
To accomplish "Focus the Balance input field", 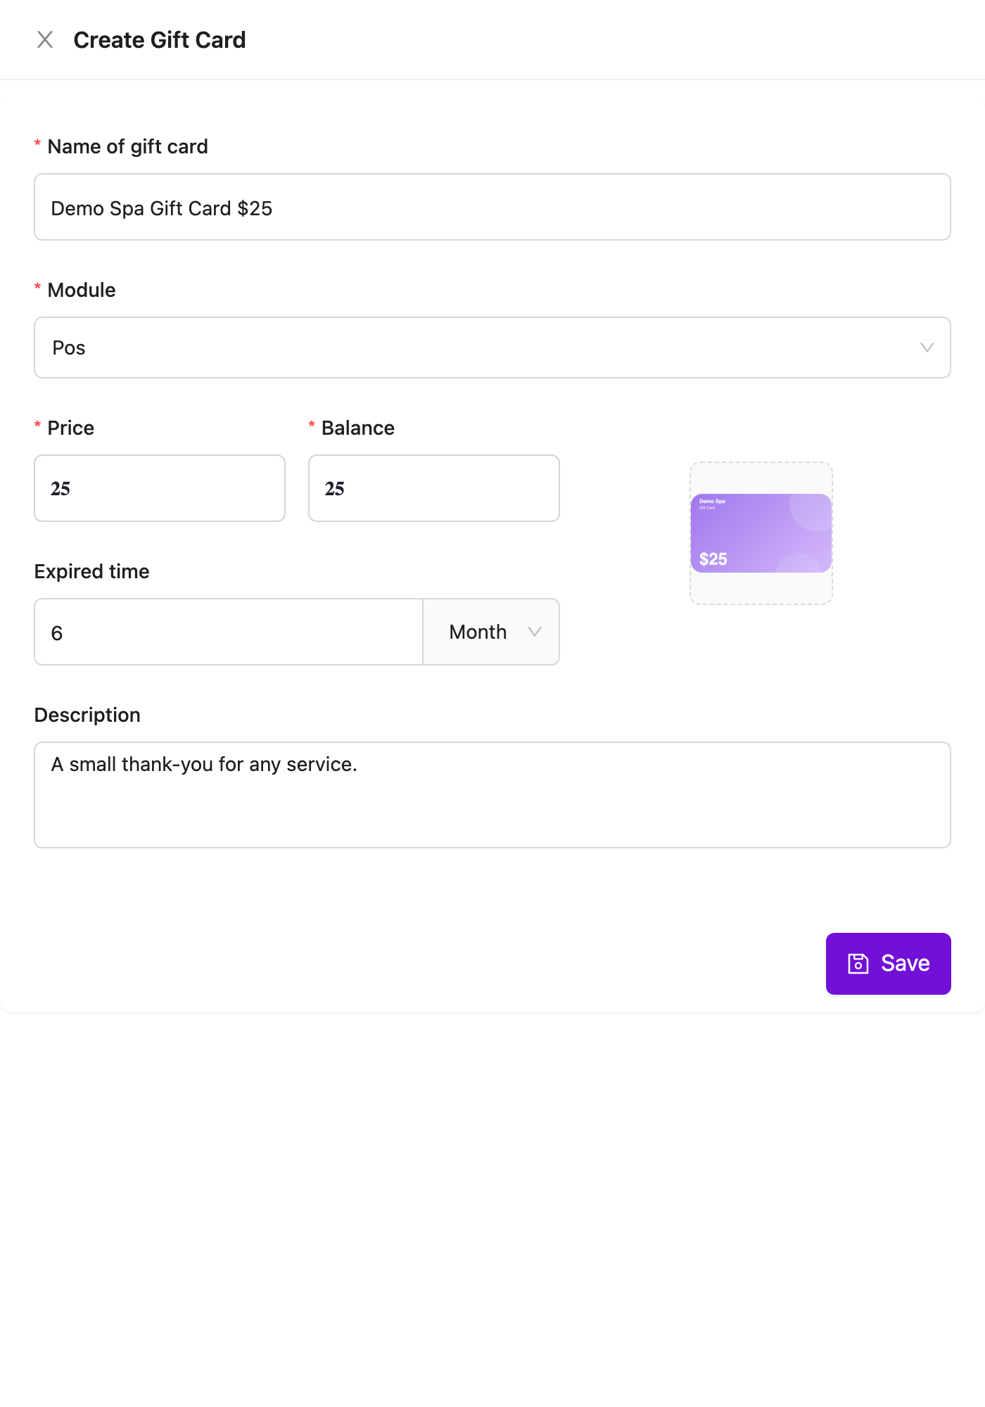I will (x=434, y=488).
